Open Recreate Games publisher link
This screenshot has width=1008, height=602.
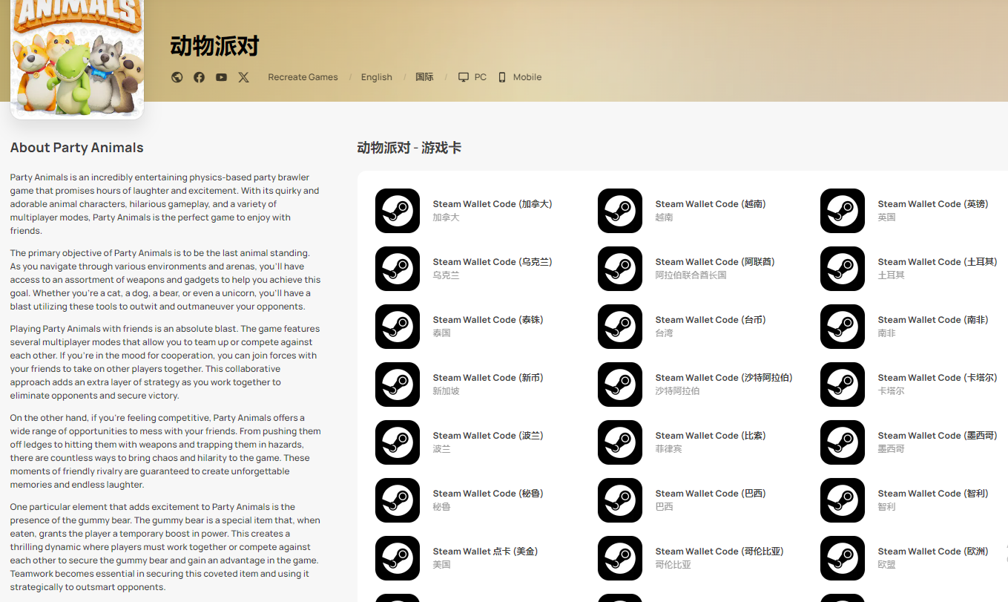[x=303, y=77]
